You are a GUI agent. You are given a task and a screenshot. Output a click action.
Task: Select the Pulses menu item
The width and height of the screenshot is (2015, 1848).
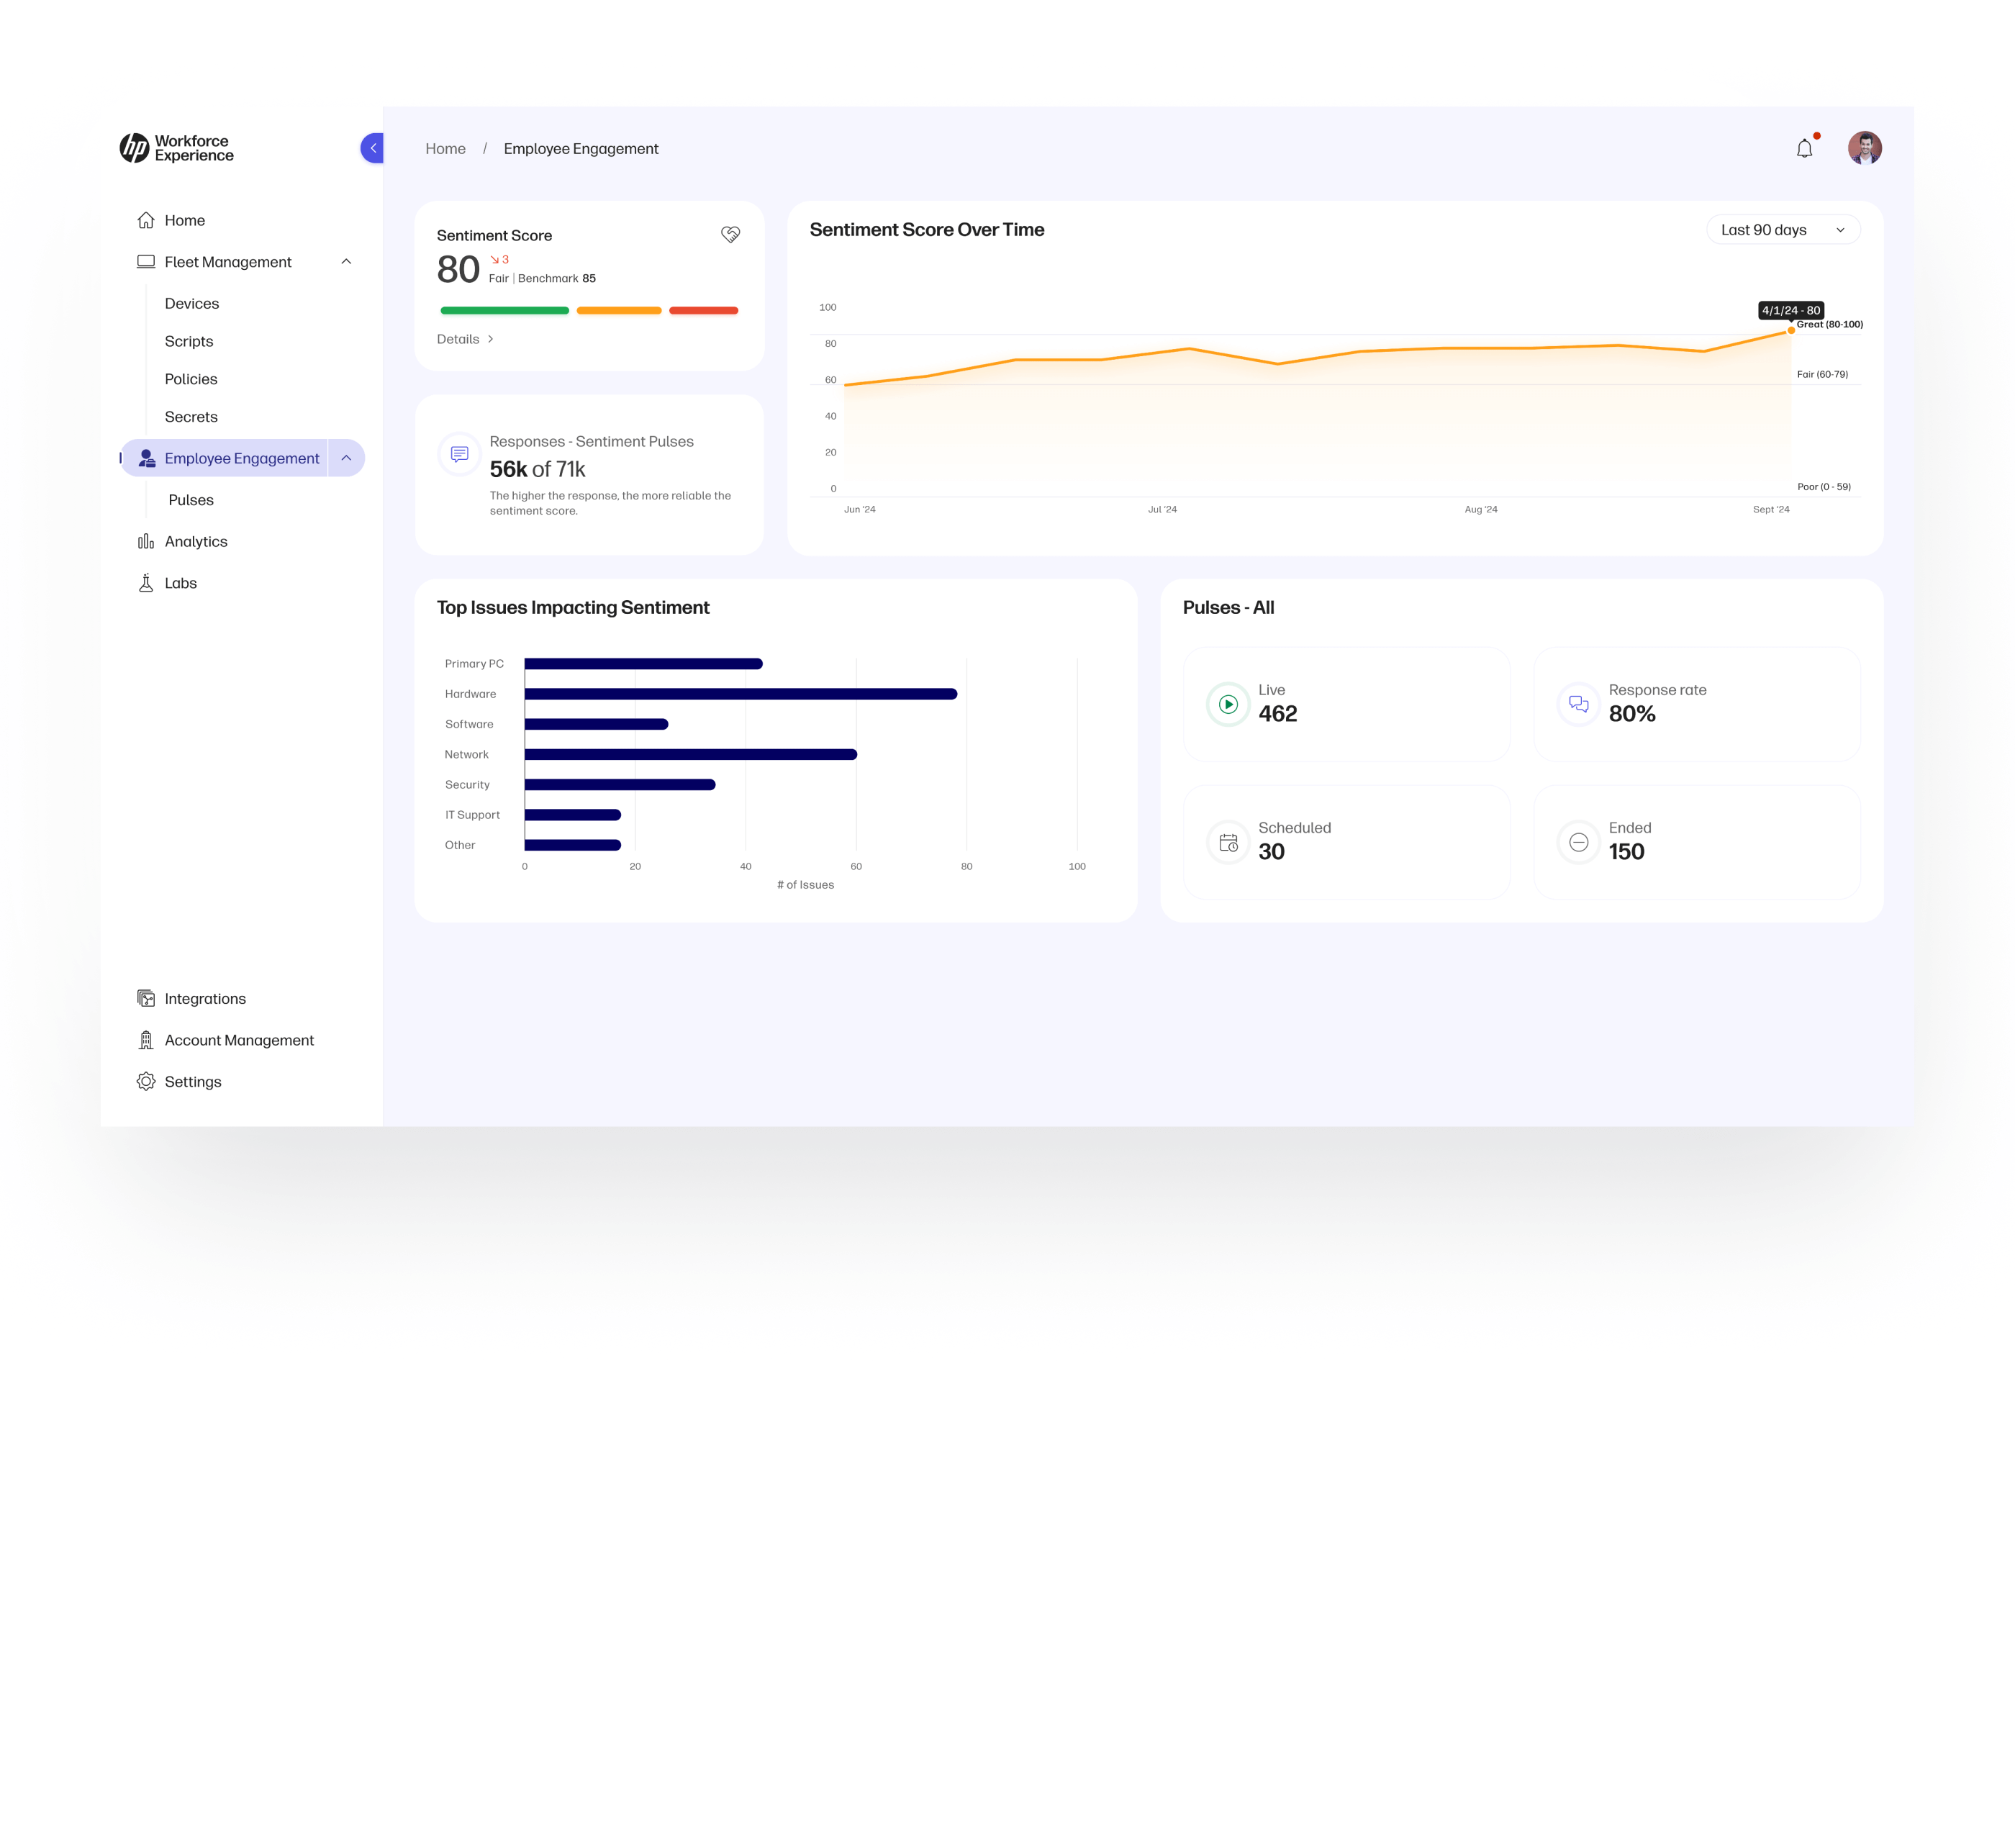coord(191,500)
